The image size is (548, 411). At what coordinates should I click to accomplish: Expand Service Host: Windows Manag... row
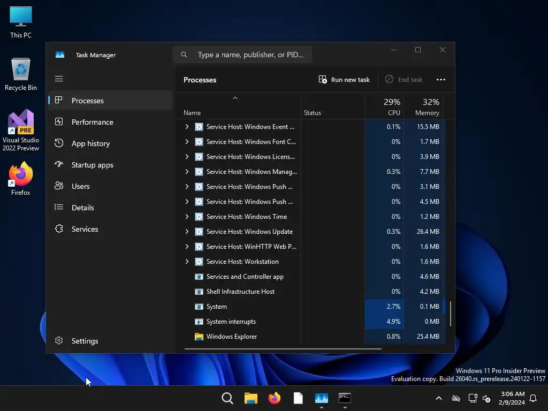tap(187, 172)
